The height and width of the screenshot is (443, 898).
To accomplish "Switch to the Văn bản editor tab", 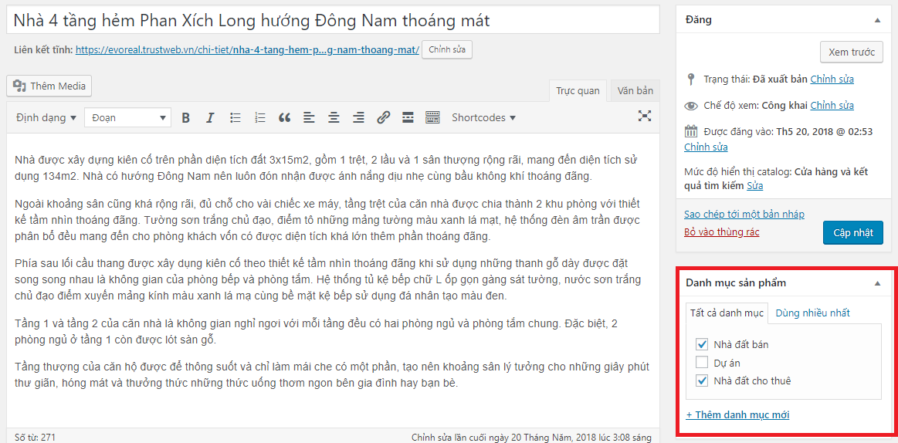I will 635,90.
